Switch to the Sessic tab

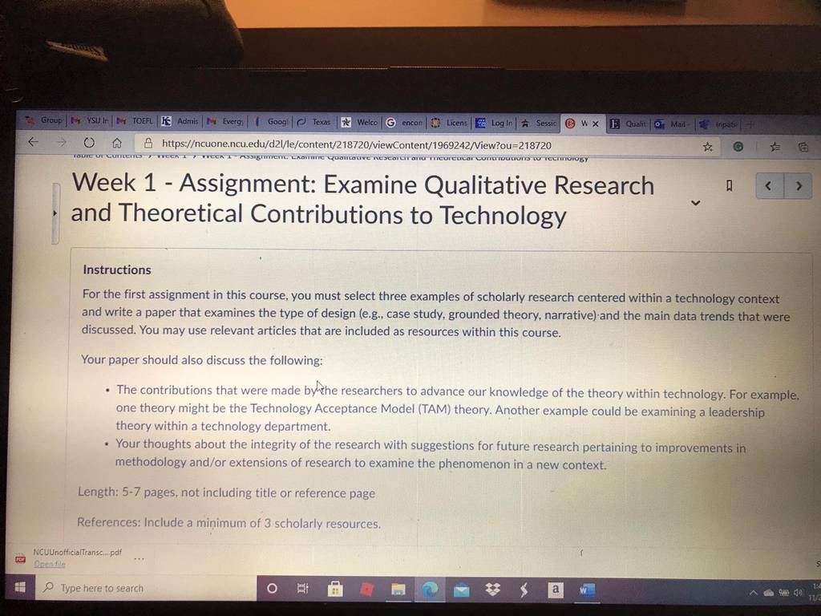pyautogui.click(x=540, y=123)
